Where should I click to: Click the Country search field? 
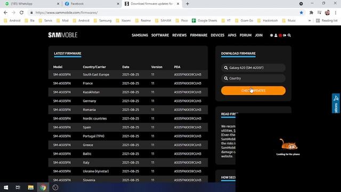point(254,78)
